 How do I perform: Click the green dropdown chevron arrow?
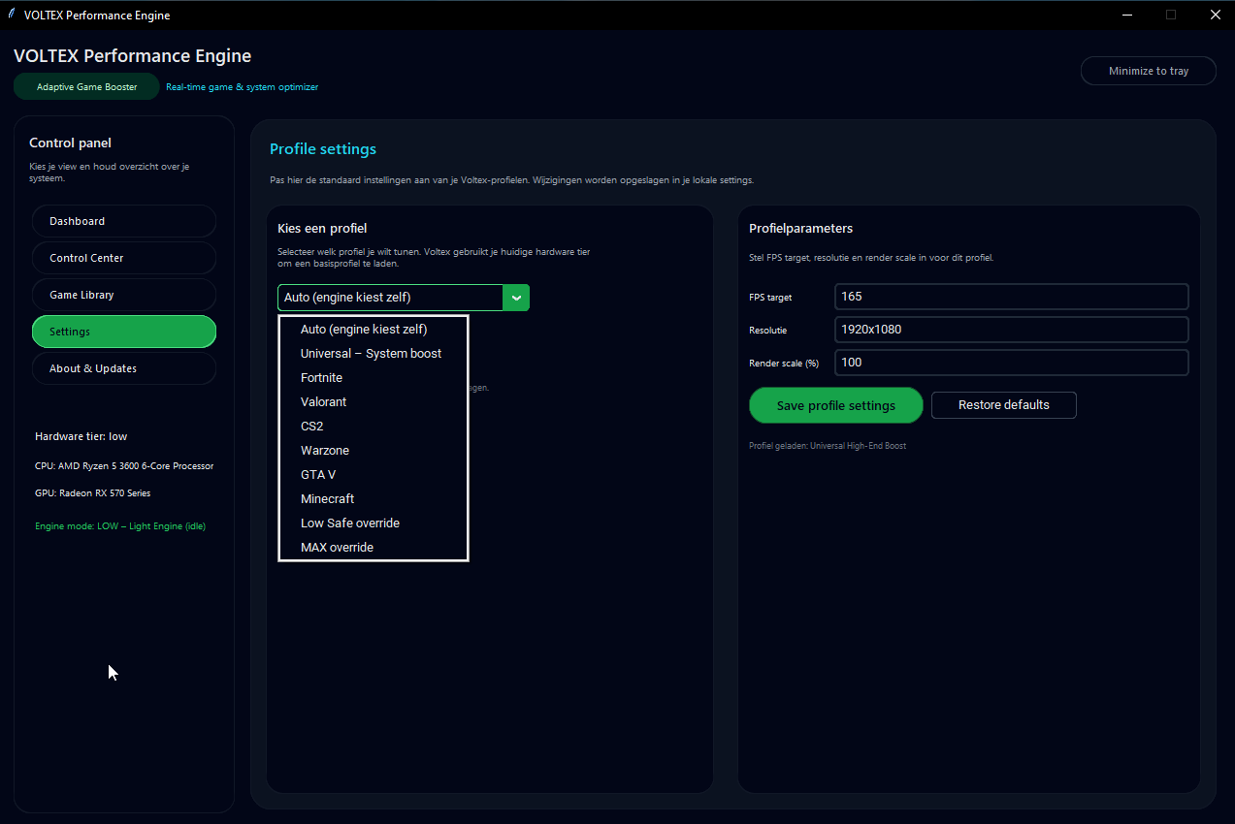point(516,298)
